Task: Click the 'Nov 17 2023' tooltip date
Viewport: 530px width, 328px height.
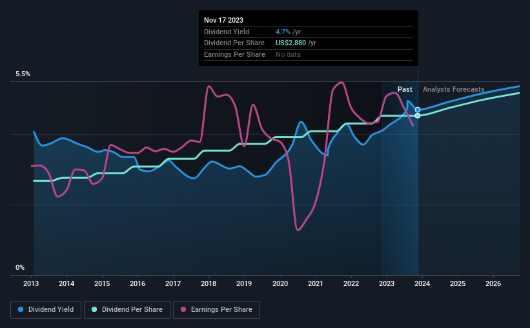Action: (223, 20)
